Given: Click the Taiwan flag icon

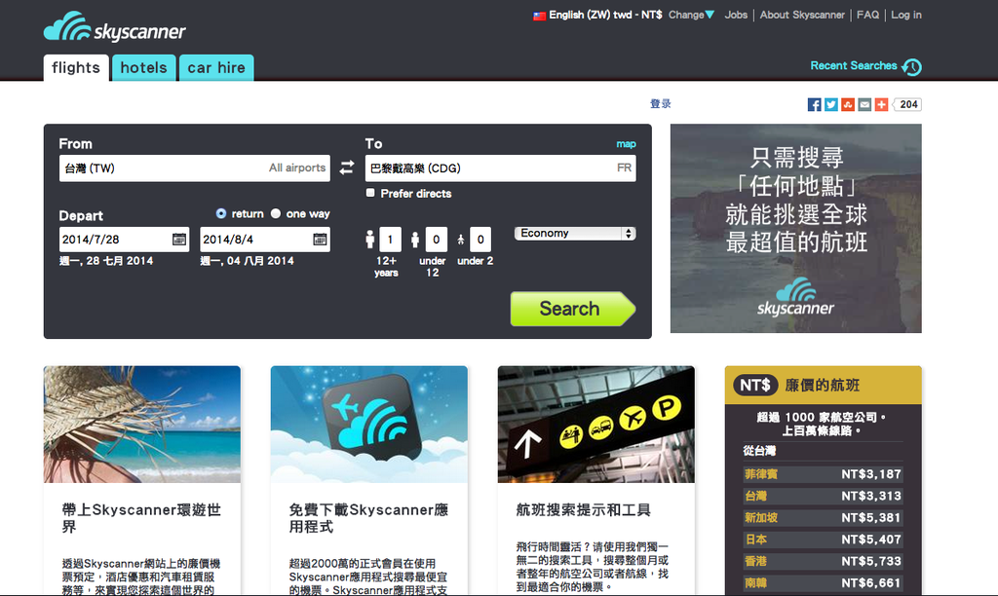Looking at the screenshot, I should click(x=539, y=16).
